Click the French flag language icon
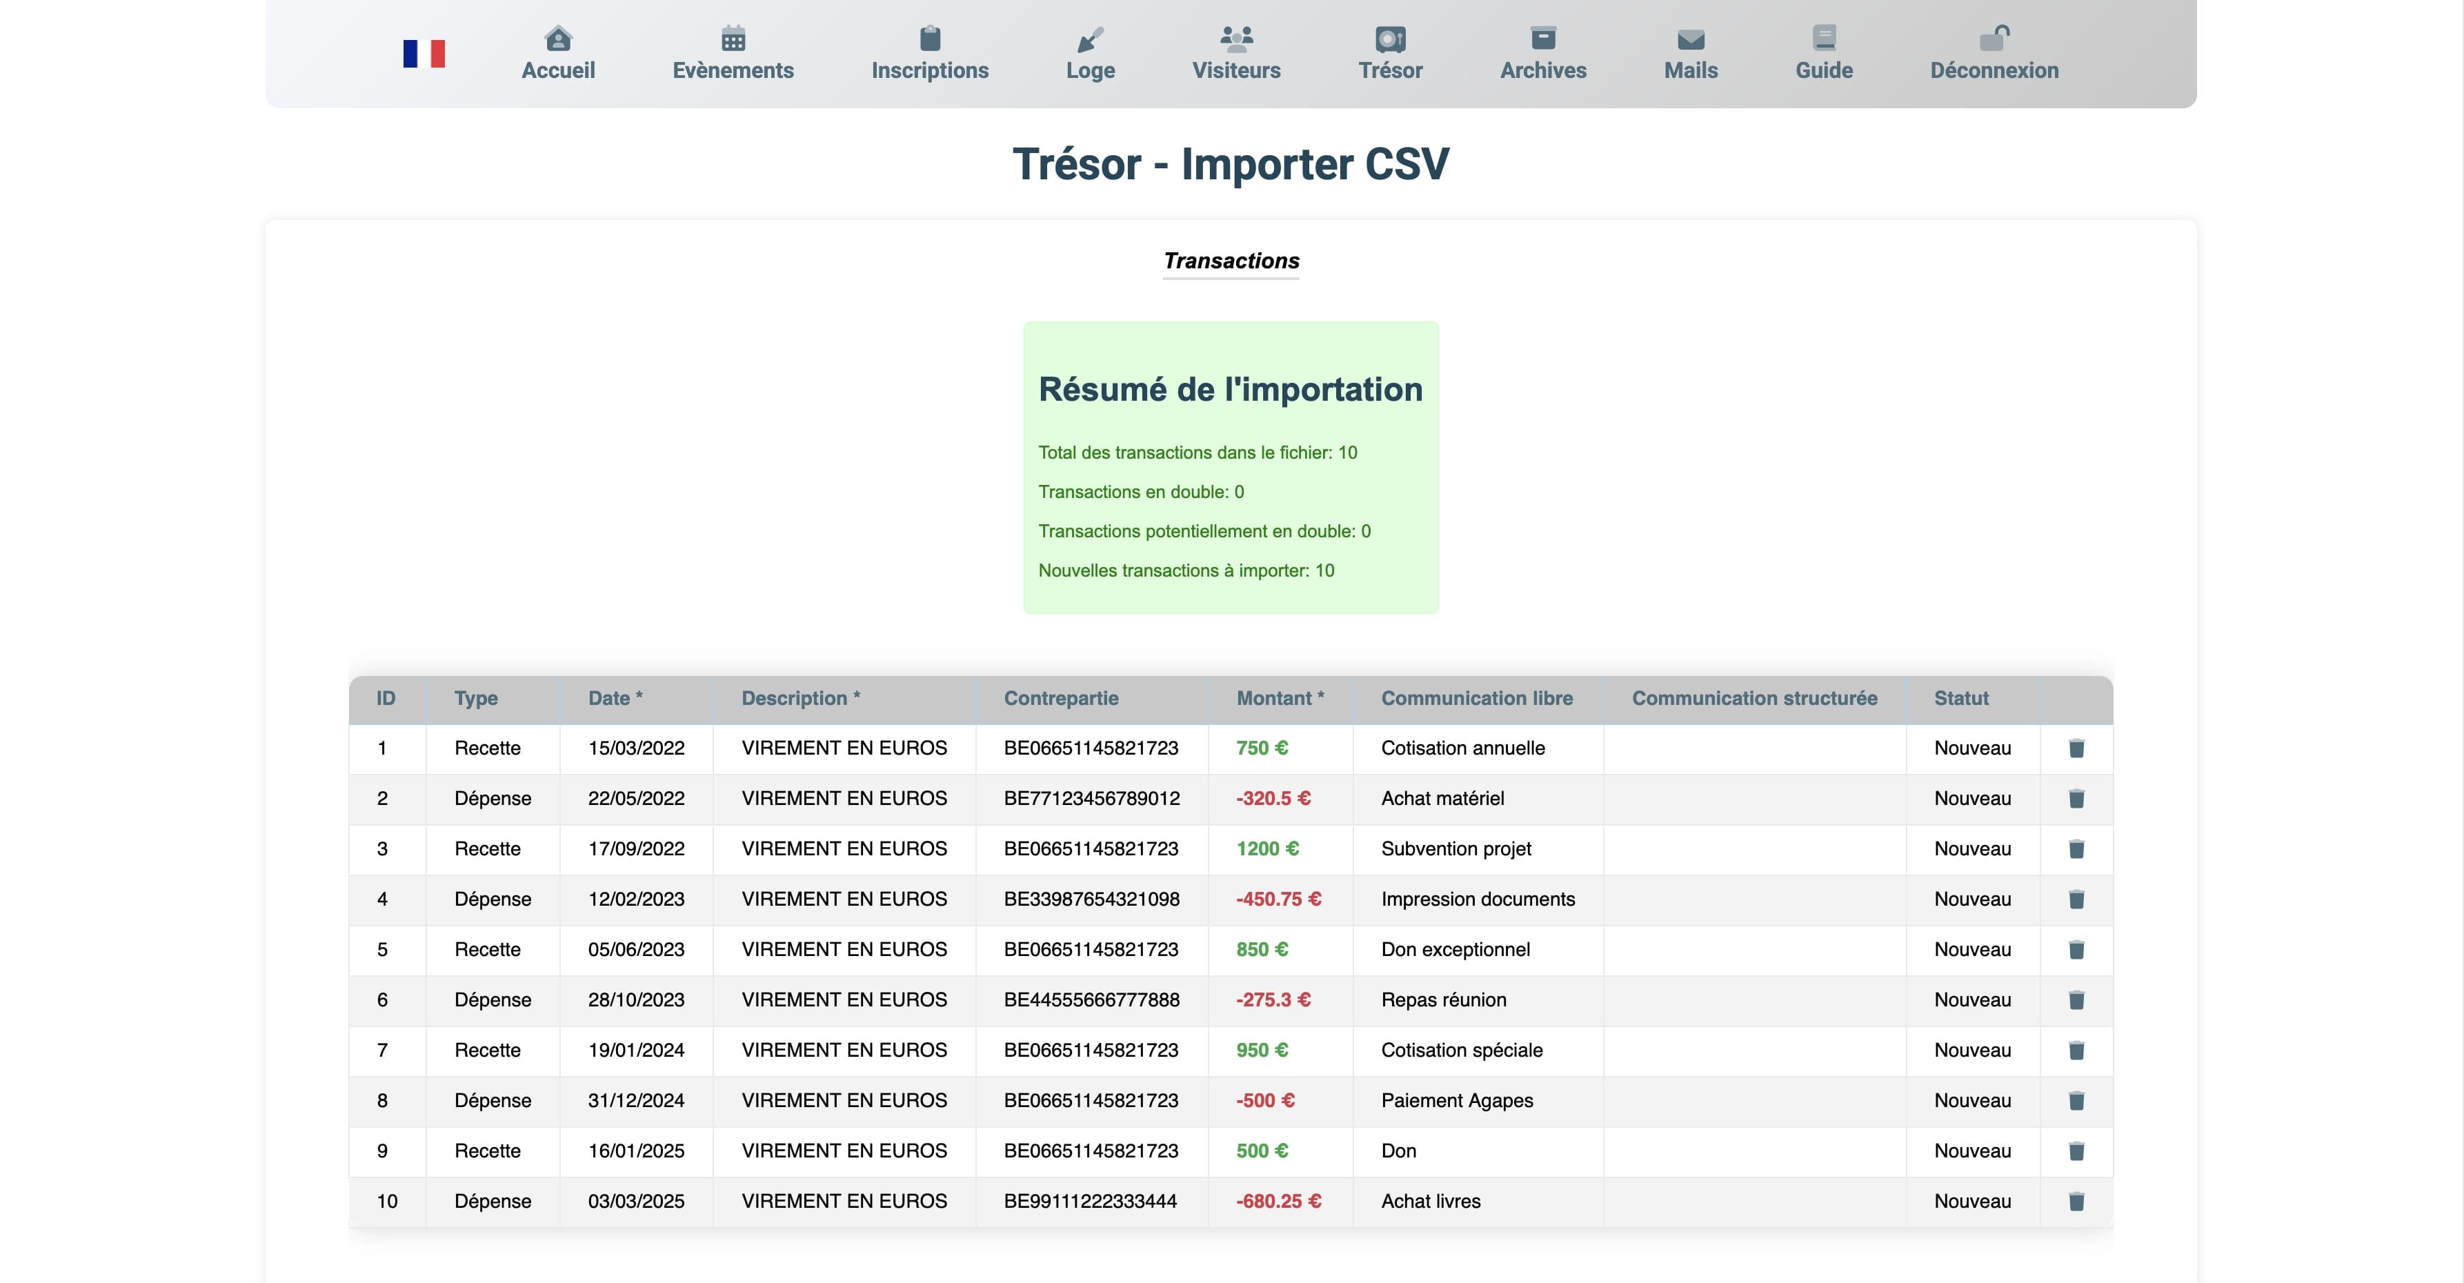This screenshot has height=1283, width=2464. click(x=424, y=54)
